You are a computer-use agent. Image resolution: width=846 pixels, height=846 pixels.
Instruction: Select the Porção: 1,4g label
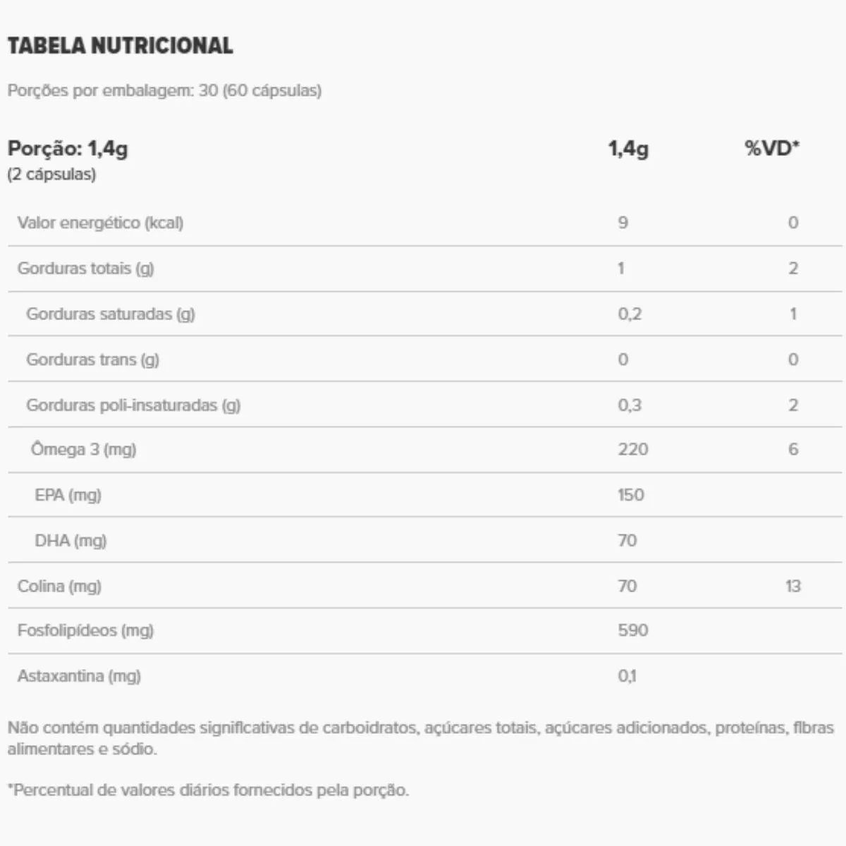(x=68, y=149)
